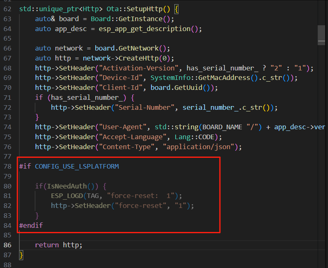Click line number 86 in the gutter

tap(7, 245)
